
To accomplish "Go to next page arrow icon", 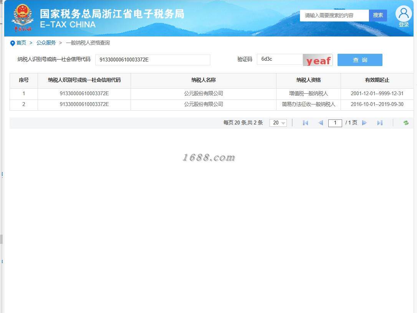I will [364, 123].
